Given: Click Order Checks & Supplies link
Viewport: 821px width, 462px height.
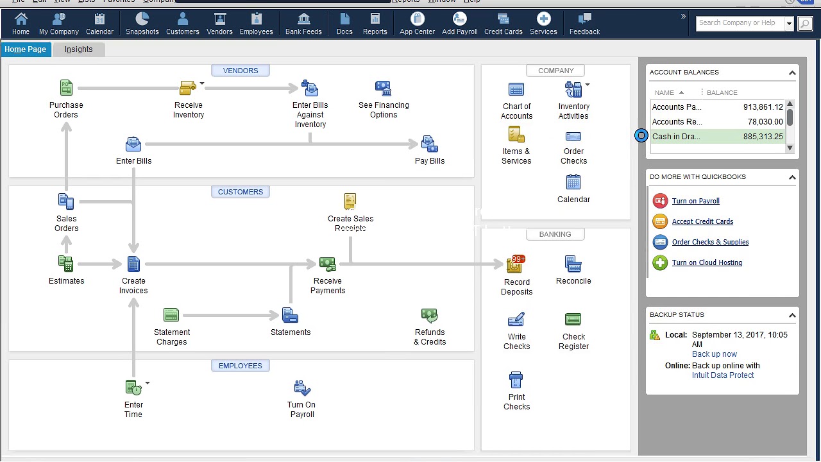Looking at the screenshot, I should click(710, 242).
